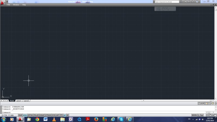
Task: Open the AutoCAD application menu button
Action: (x=2, y=2)
